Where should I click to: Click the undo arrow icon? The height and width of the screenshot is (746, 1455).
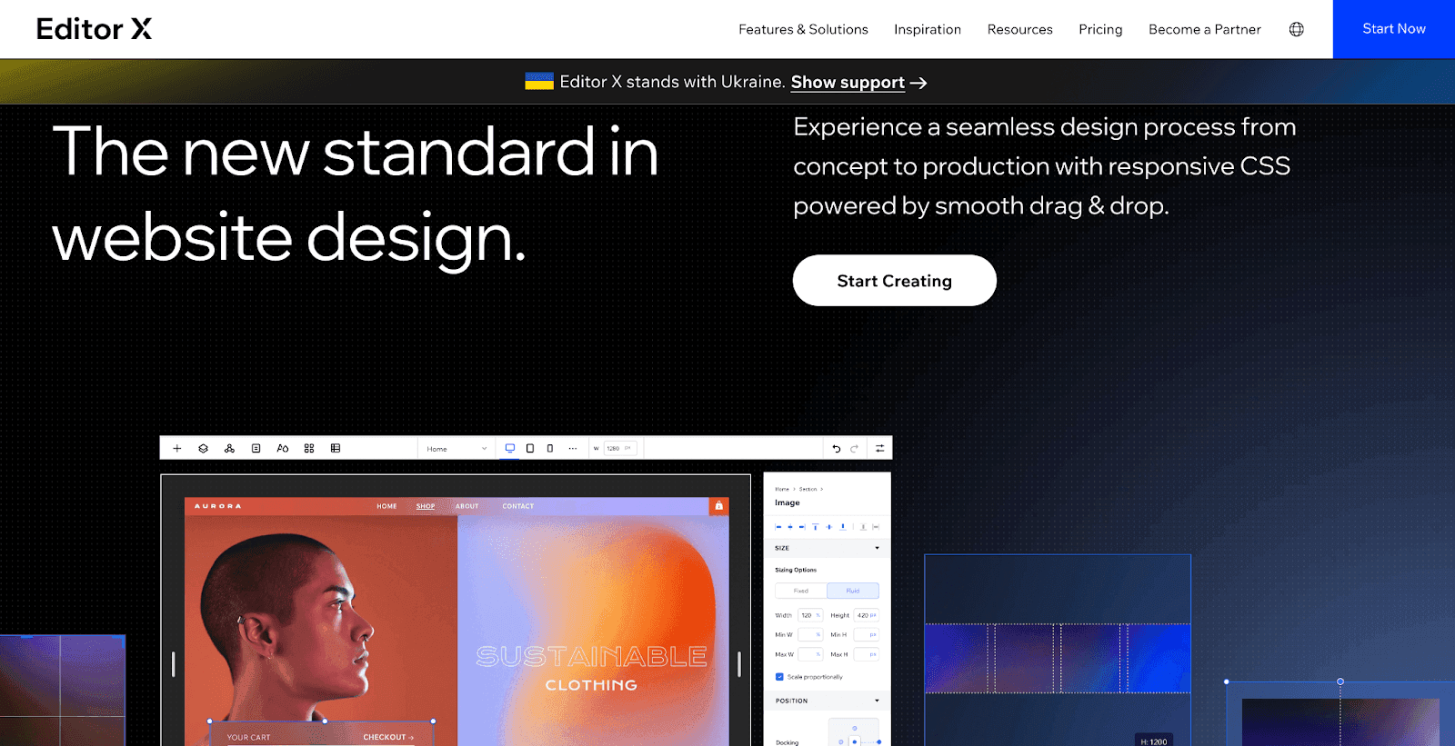(837, 448)
